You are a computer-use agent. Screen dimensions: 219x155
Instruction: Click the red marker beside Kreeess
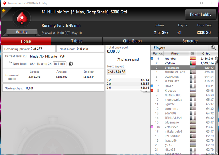[x=152, y=90]
